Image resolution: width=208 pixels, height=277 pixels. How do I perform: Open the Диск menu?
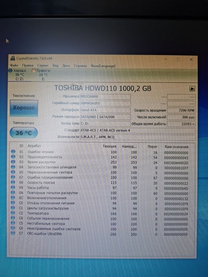click(x=66, y=66)
